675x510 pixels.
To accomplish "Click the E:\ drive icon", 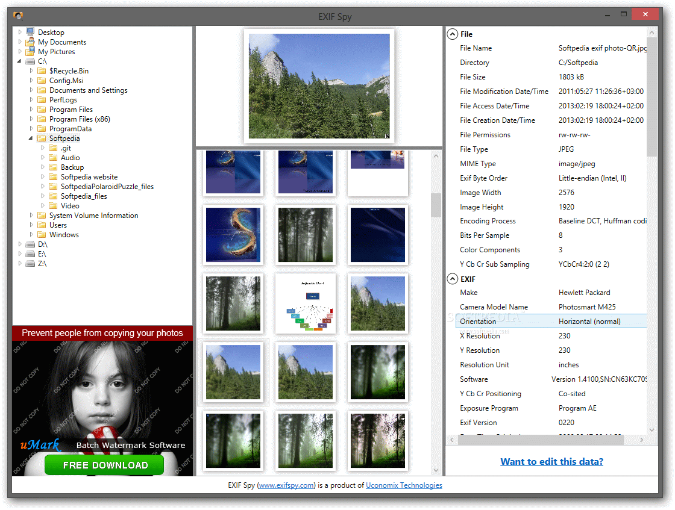I will coord(30,253).
